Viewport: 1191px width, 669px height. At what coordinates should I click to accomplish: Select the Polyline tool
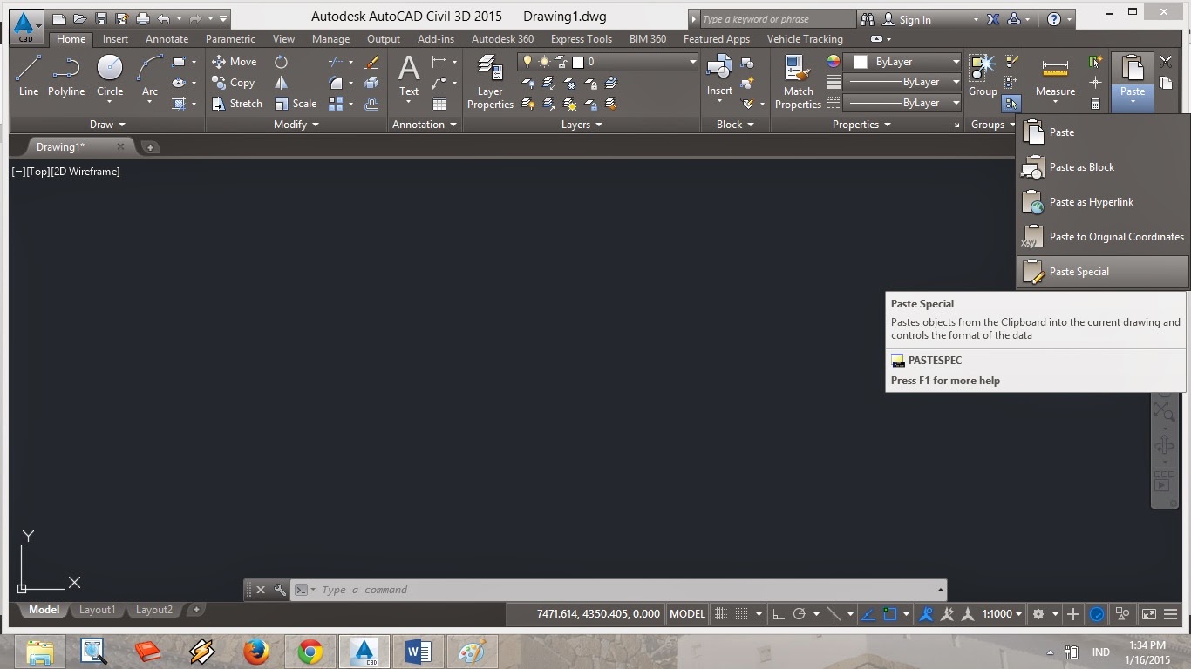click(x=66, y=76)
